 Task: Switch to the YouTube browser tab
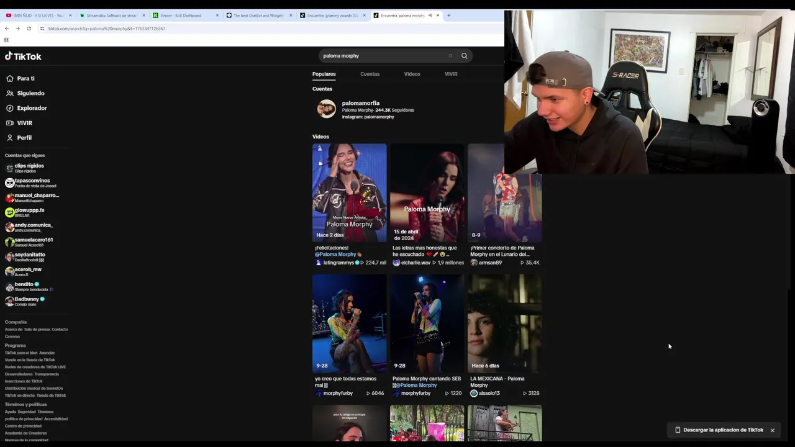point(38,16)
